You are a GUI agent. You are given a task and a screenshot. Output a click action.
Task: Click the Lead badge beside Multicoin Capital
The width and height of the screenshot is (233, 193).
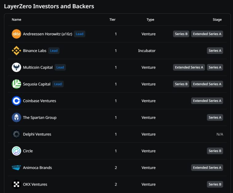60,67
